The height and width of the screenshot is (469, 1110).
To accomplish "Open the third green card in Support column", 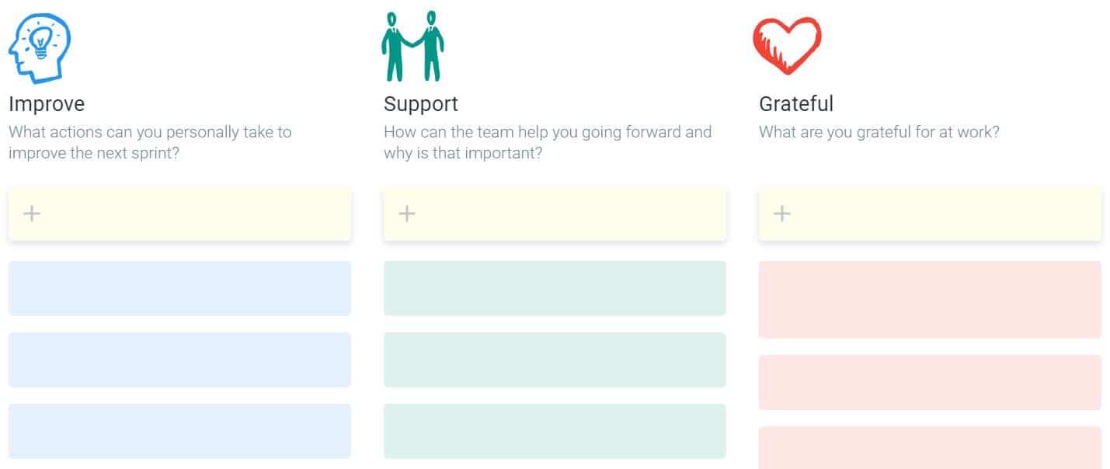I will tap(555, 431).
